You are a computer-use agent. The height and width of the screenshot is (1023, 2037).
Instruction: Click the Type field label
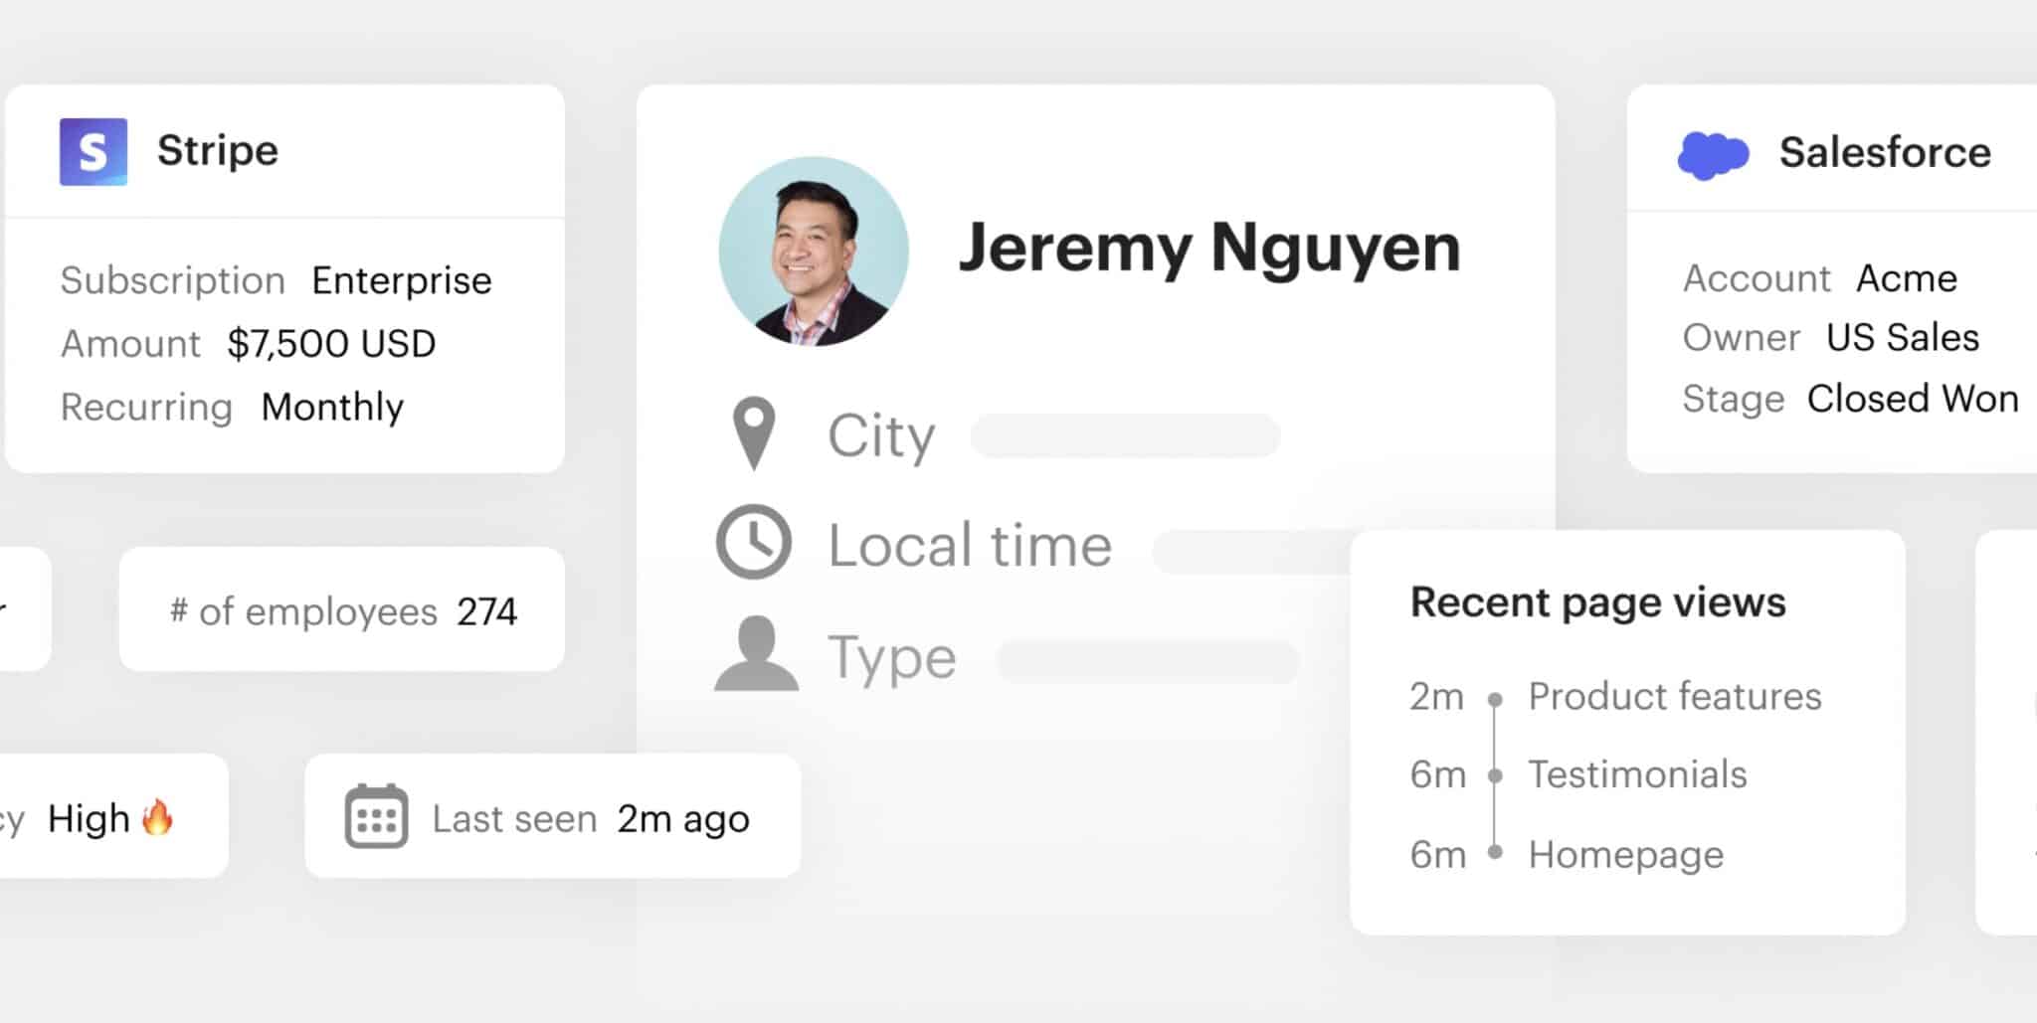[x=892, y=658]
